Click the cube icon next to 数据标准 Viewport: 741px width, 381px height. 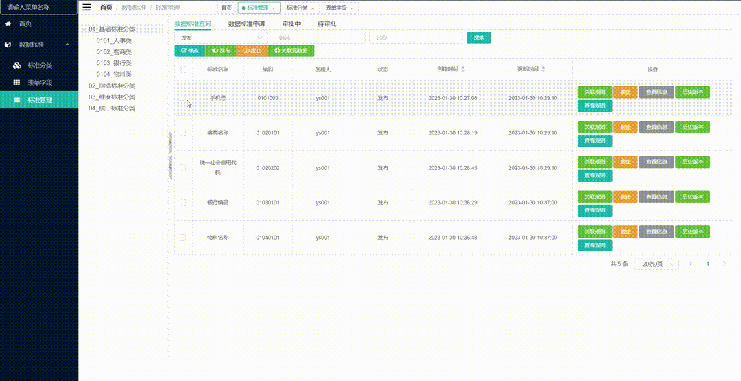coord(8,45)
